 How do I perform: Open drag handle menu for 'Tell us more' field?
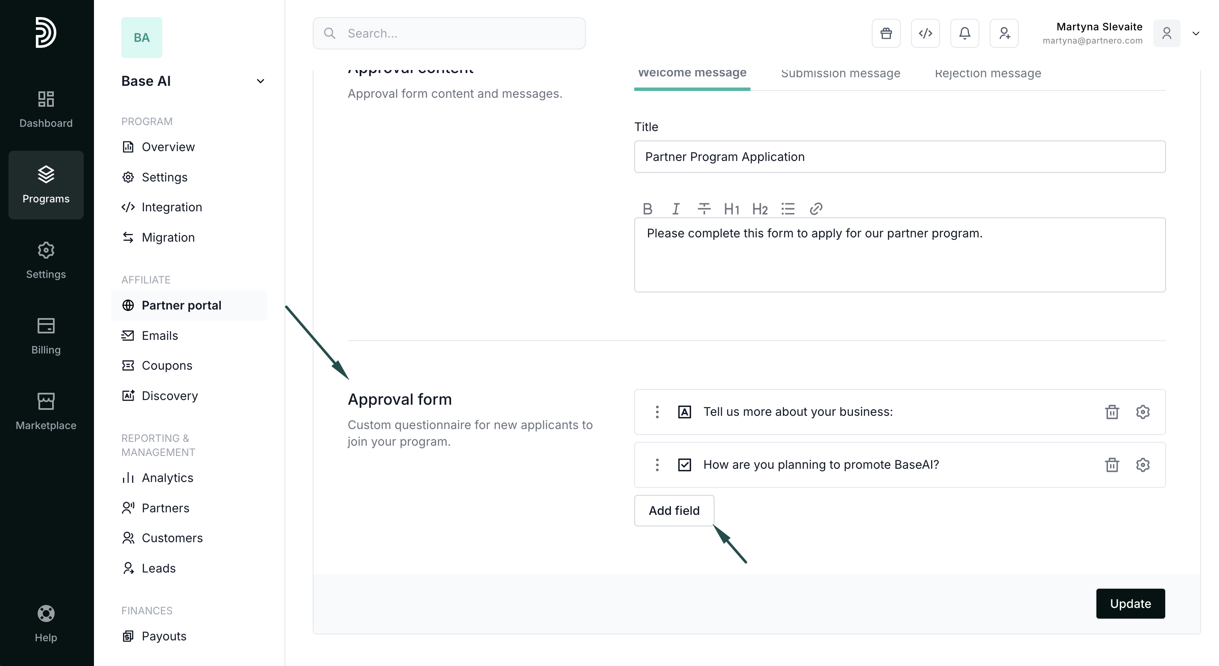tap(657, 412)
